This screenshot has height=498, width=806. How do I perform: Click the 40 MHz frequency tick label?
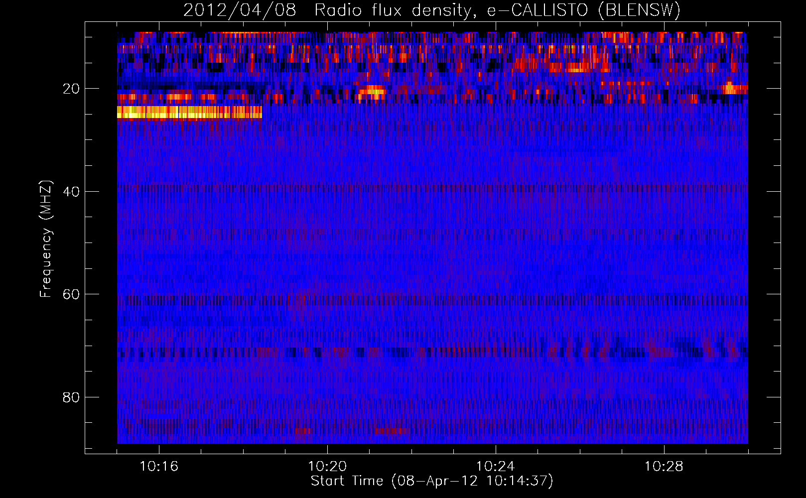point(71,192)
